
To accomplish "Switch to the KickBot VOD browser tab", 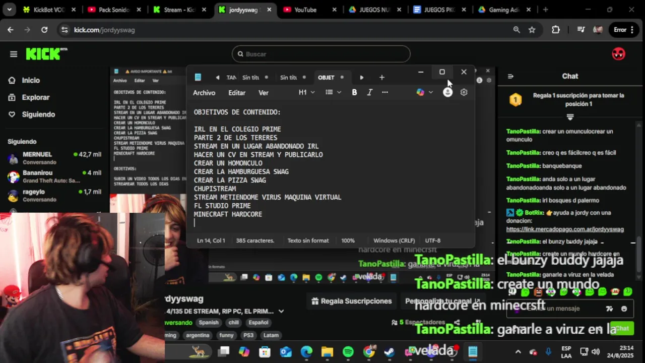I will (50, 10).
